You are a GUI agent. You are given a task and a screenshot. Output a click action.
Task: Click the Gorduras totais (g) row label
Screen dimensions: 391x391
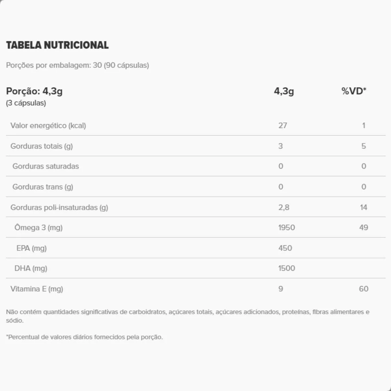click(42, 146)
